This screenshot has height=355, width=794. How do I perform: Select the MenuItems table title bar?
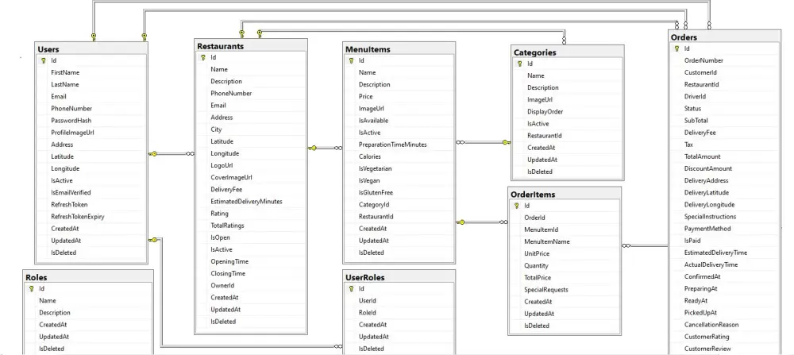click(399, 49)
